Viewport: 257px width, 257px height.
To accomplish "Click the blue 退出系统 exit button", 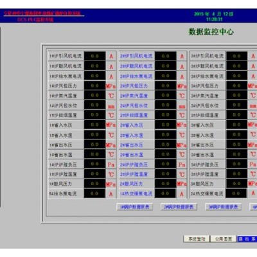I will 247,239.
